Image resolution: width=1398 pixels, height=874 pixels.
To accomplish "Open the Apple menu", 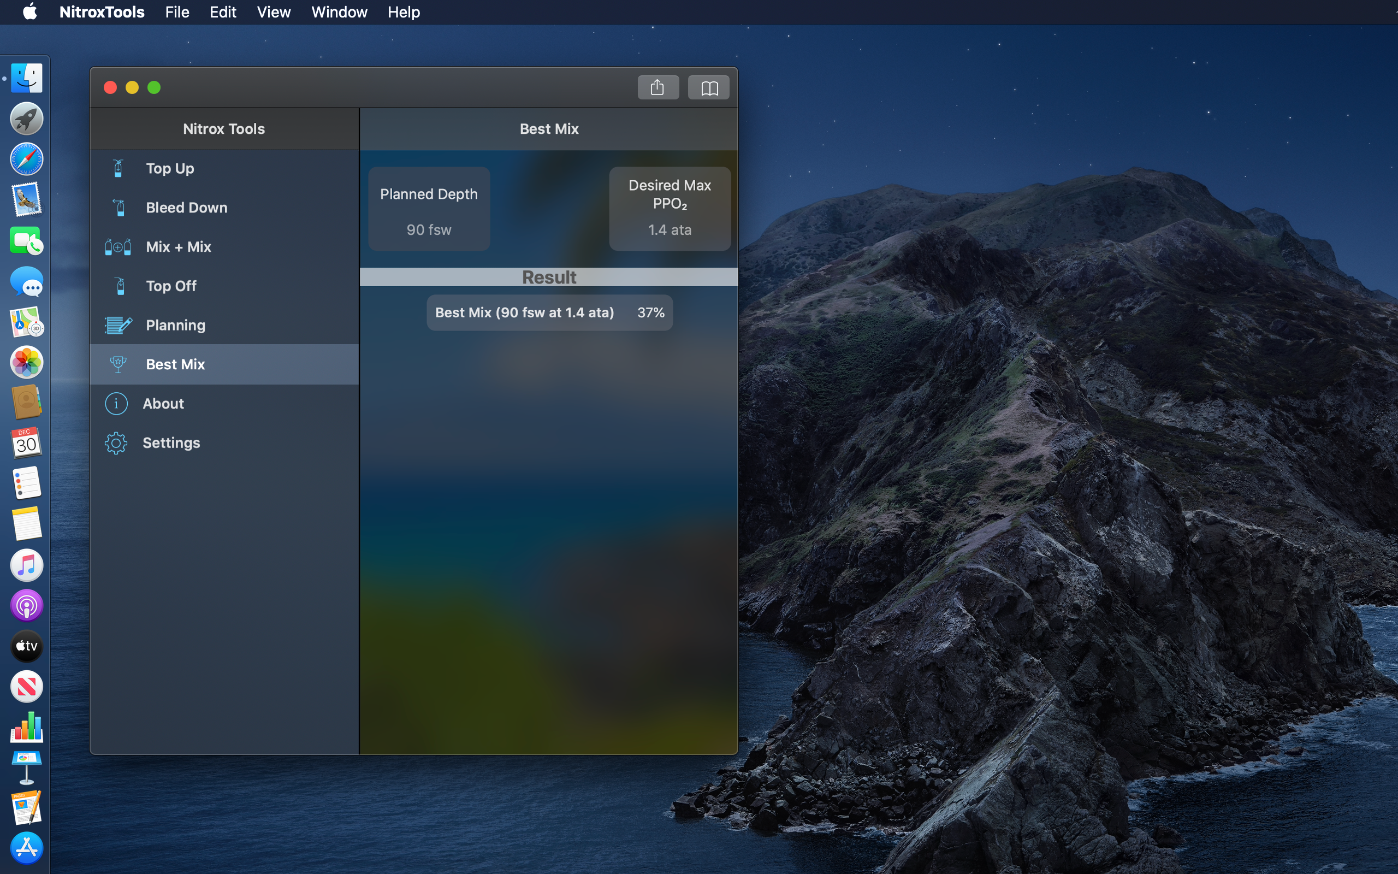I will [30, 11].
